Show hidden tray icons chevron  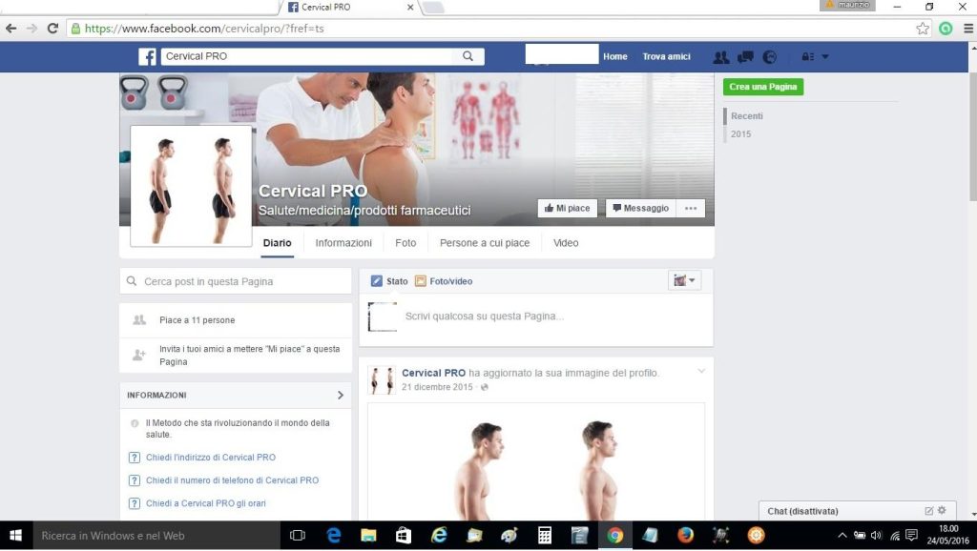(x=842, y=536)
